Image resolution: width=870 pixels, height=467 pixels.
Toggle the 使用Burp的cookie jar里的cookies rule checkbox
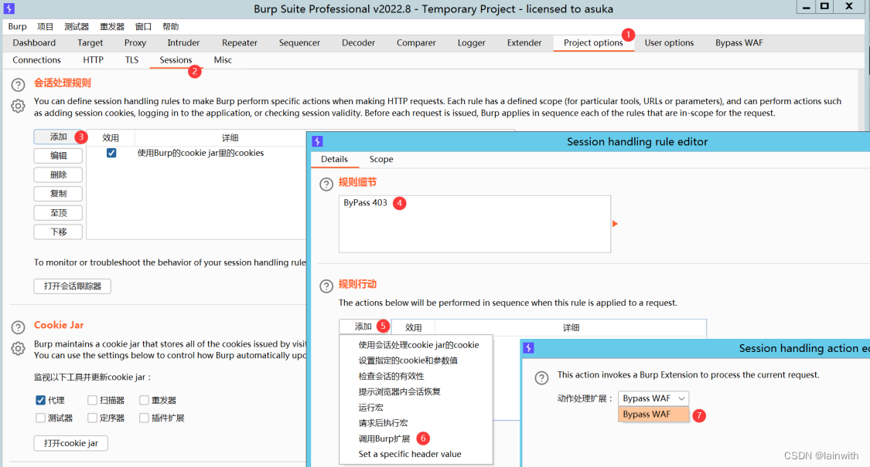[111, 153]
